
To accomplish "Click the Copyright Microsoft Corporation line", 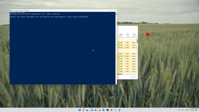I will 35,14.
